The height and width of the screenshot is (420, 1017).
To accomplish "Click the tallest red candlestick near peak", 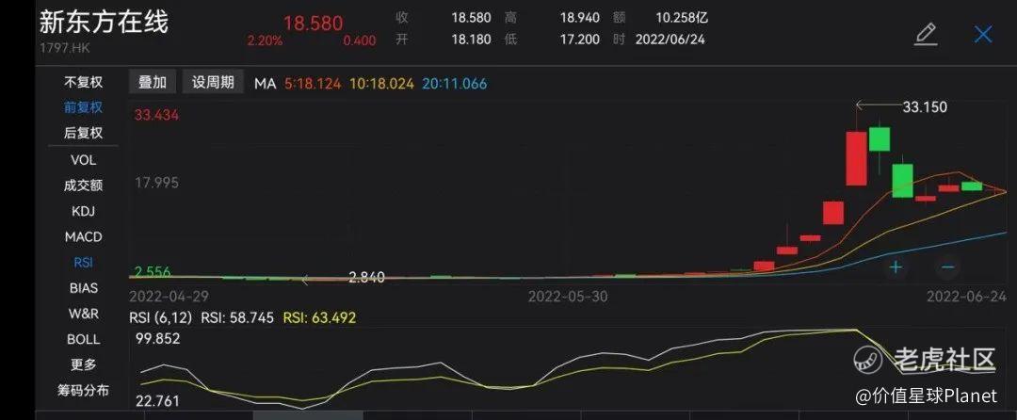I will (x=856, y=158).
